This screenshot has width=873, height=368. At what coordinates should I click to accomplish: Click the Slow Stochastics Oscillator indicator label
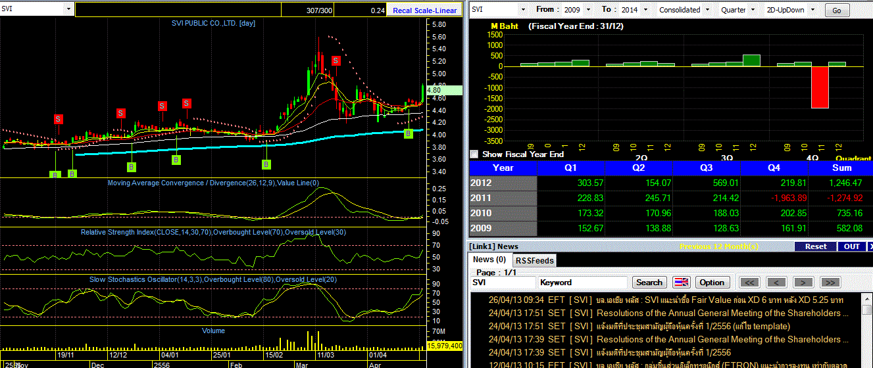(213, 279)
